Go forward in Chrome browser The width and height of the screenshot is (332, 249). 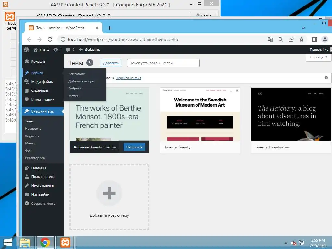tap(40, 39)
